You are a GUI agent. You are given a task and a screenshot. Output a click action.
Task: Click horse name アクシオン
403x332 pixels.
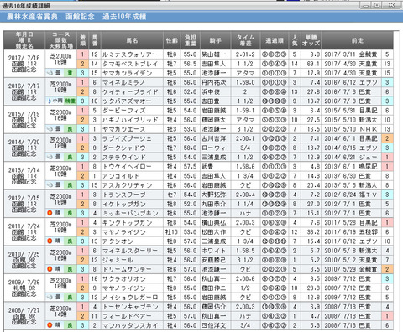pyautogui.click(x=118, y=241)
